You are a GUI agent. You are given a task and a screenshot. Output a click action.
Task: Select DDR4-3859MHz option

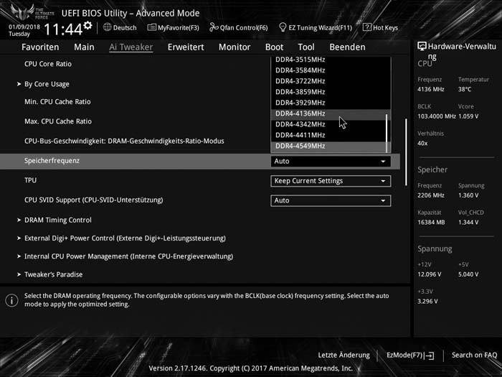pyautogui.click(x=331, y=92)
